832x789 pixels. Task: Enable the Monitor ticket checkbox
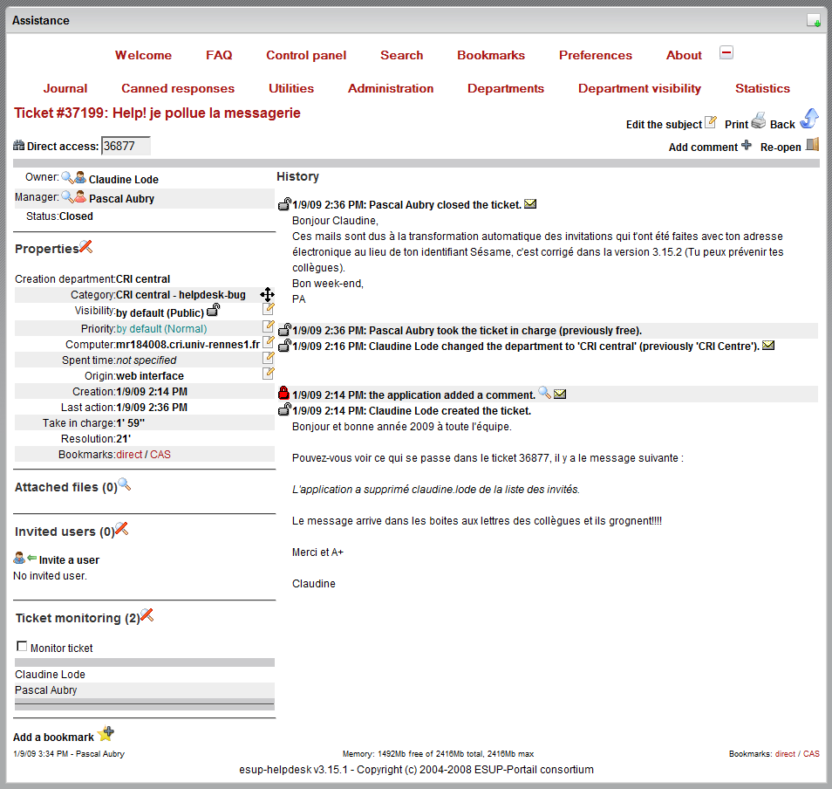coord(22,647)
